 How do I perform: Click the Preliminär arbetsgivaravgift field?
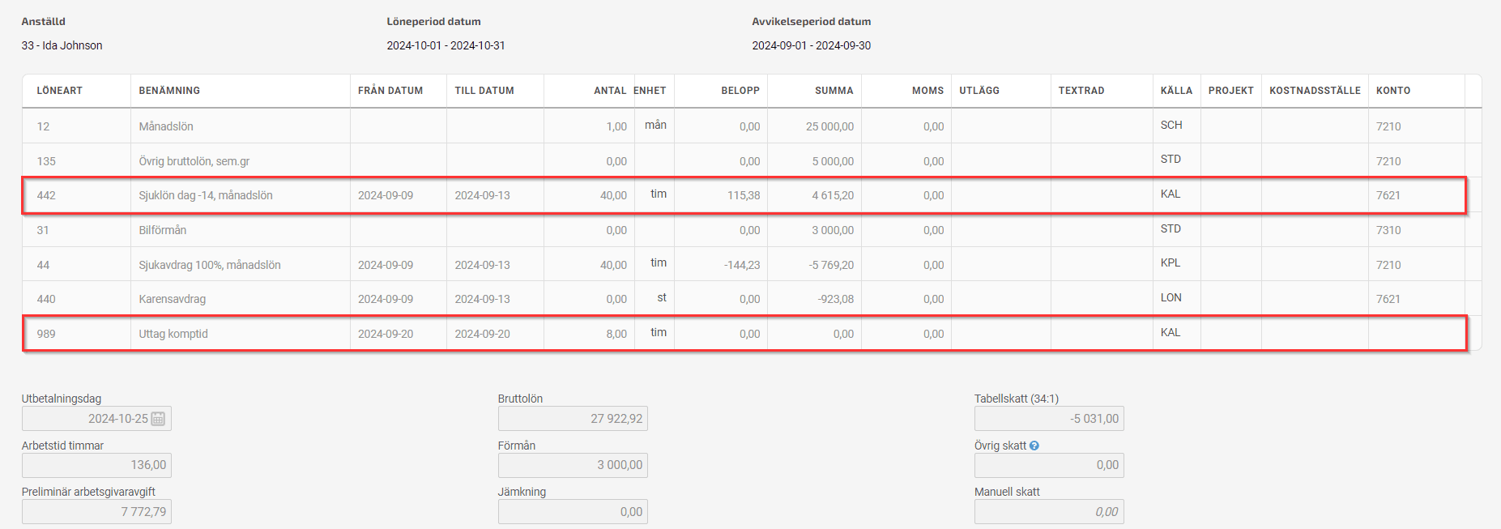click(x=96, y=512)
